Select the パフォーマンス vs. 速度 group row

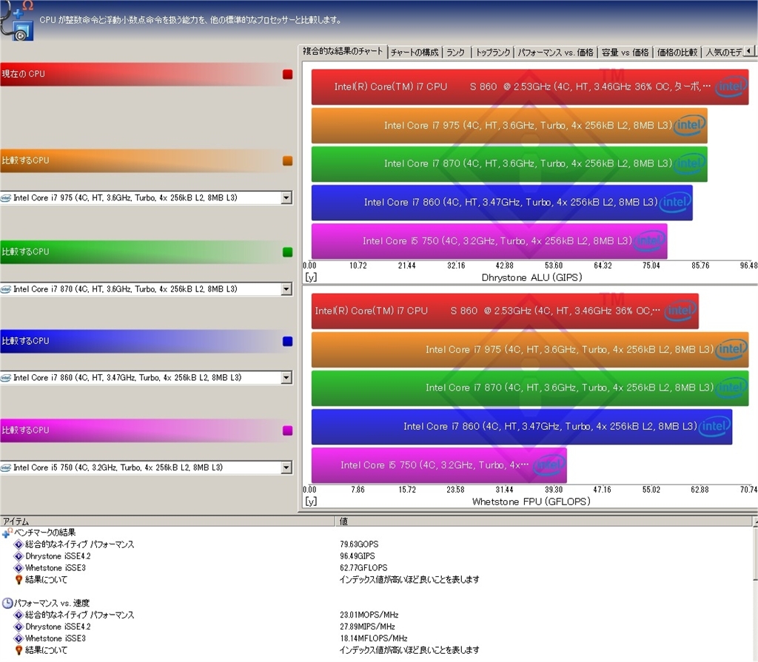click(x=52, y=603)
